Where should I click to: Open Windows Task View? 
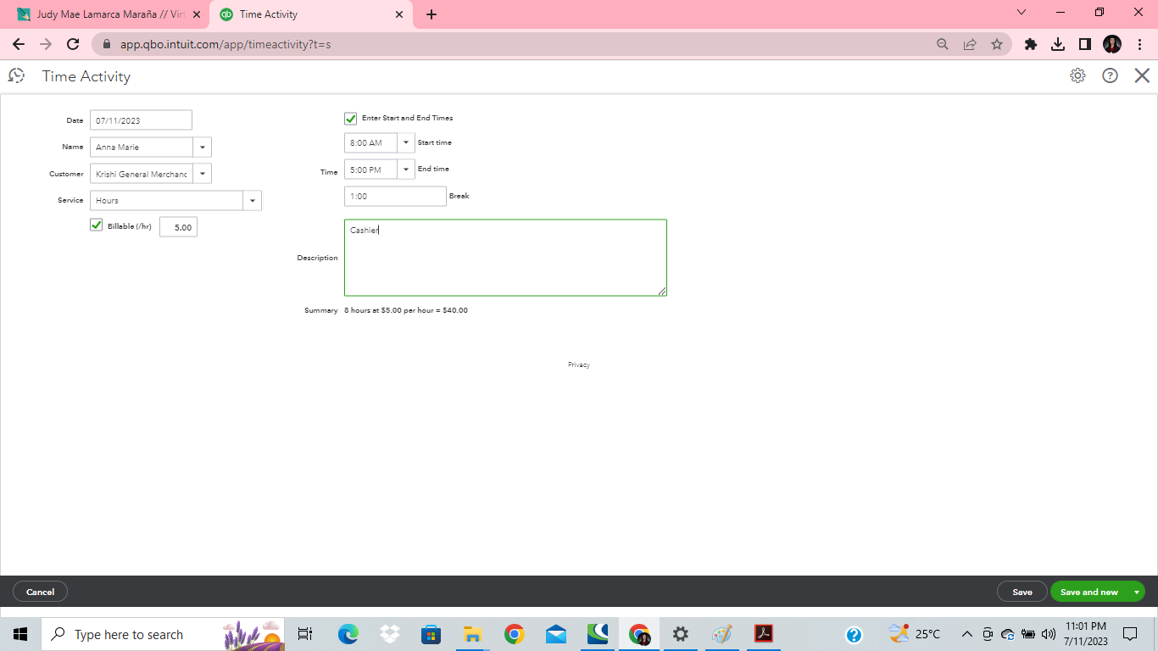(x=306, y=634)
